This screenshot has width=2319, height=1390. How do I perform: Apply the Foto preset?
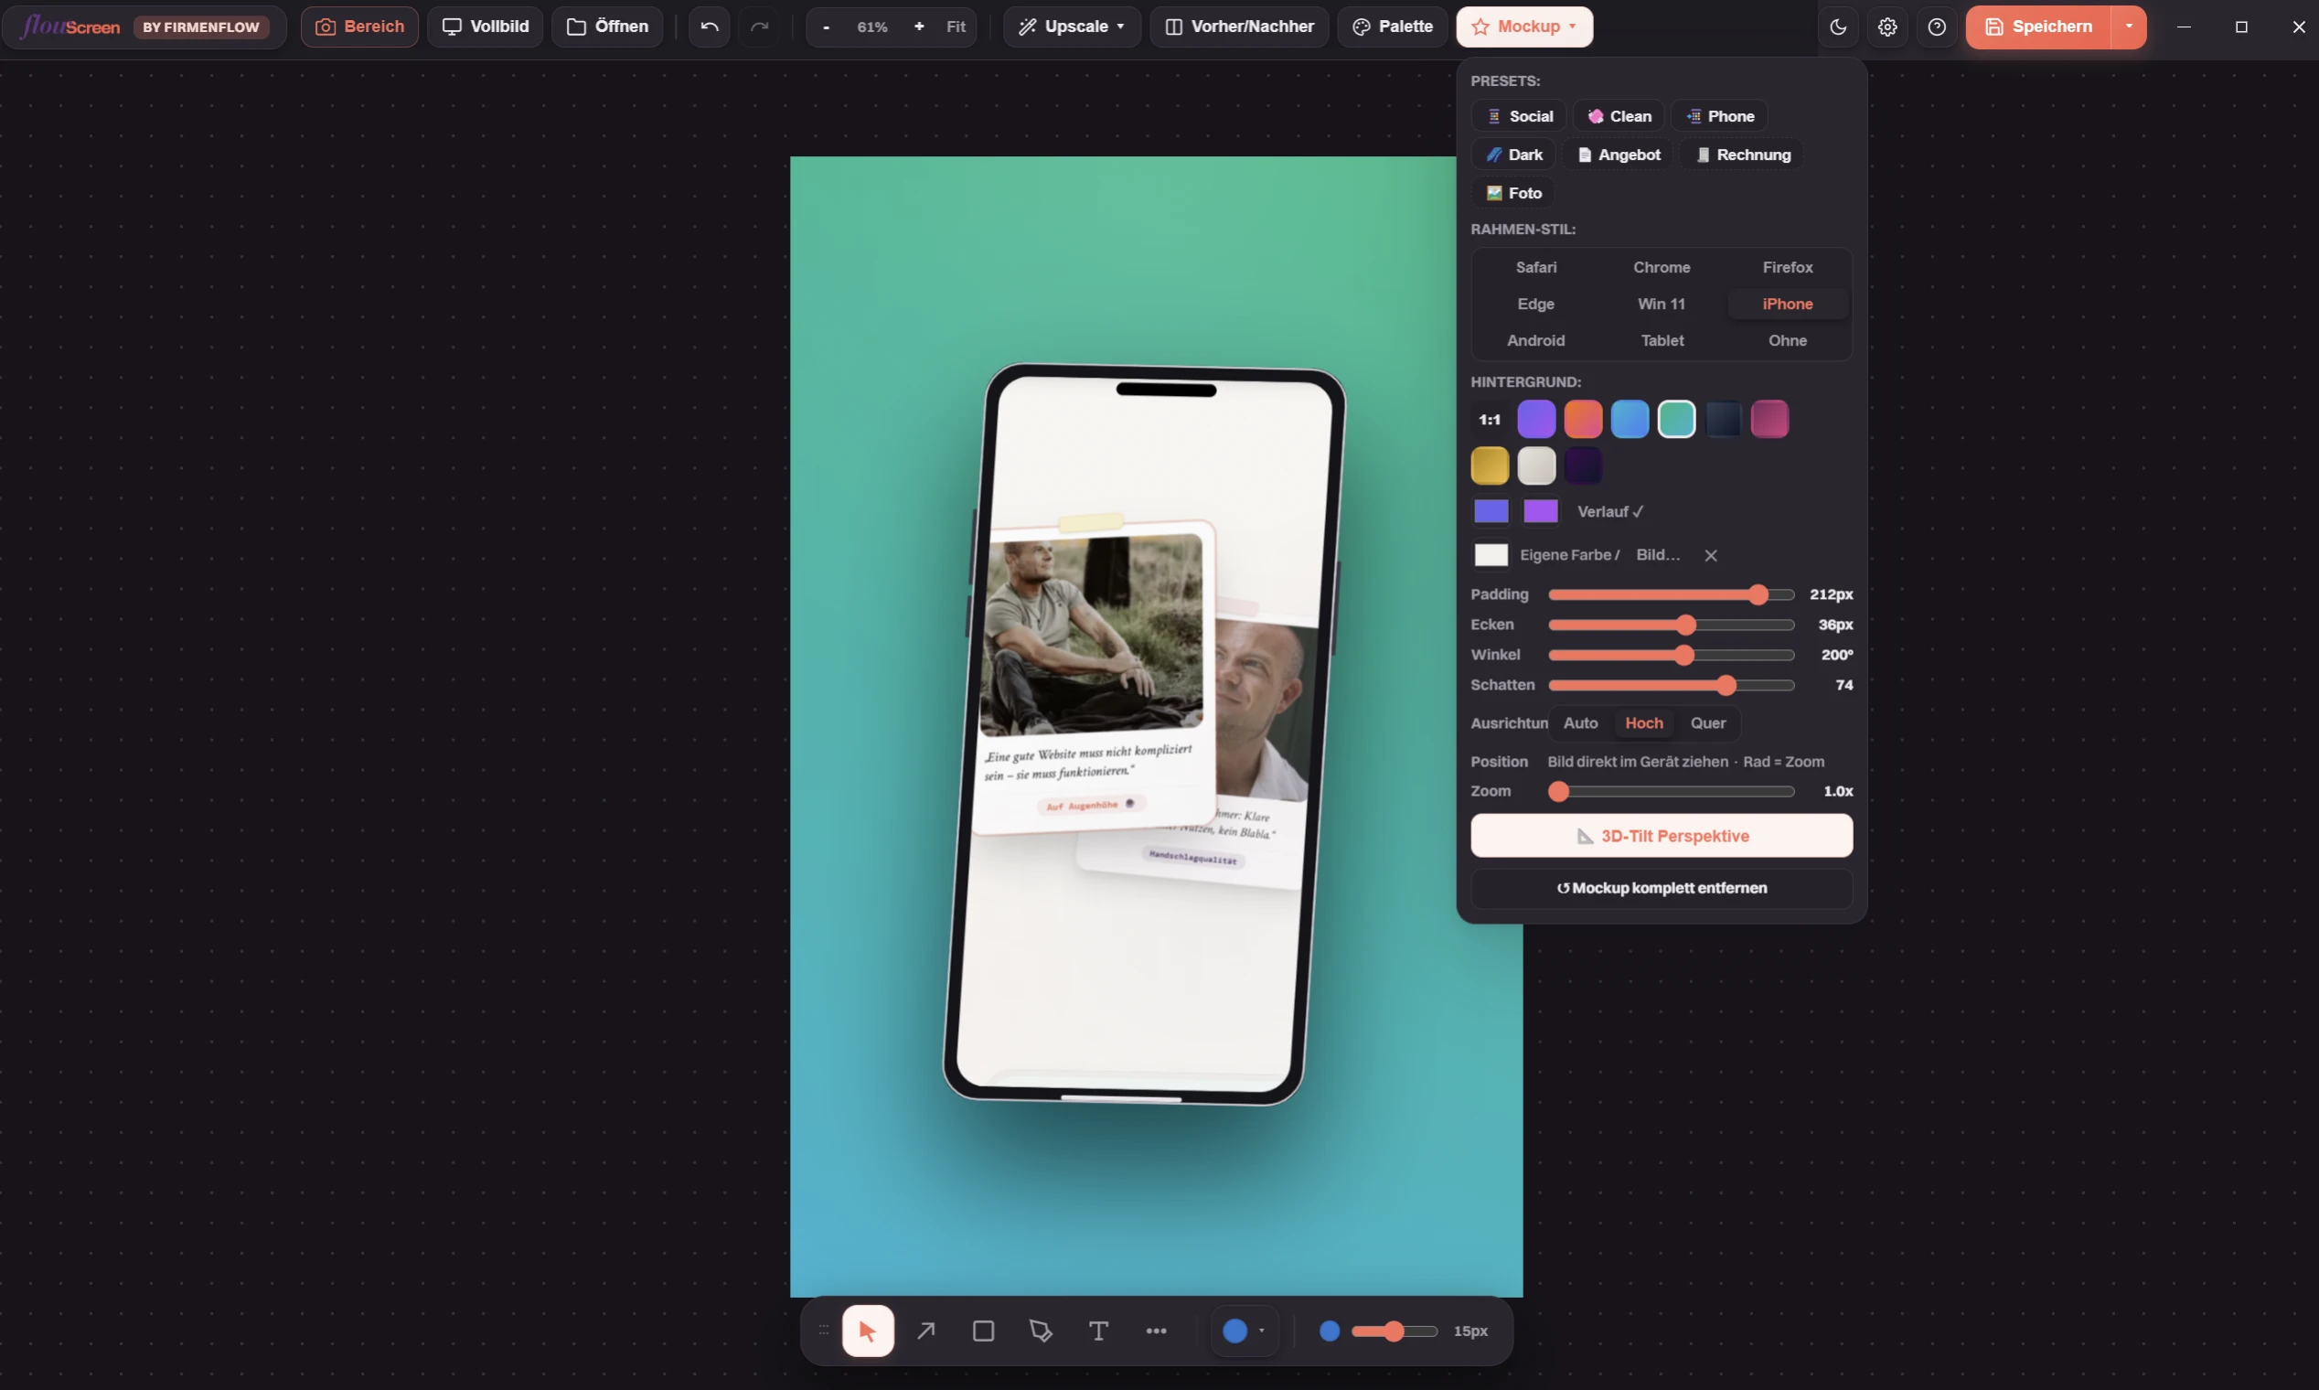pyautogui.click(x=1512, y=193)
